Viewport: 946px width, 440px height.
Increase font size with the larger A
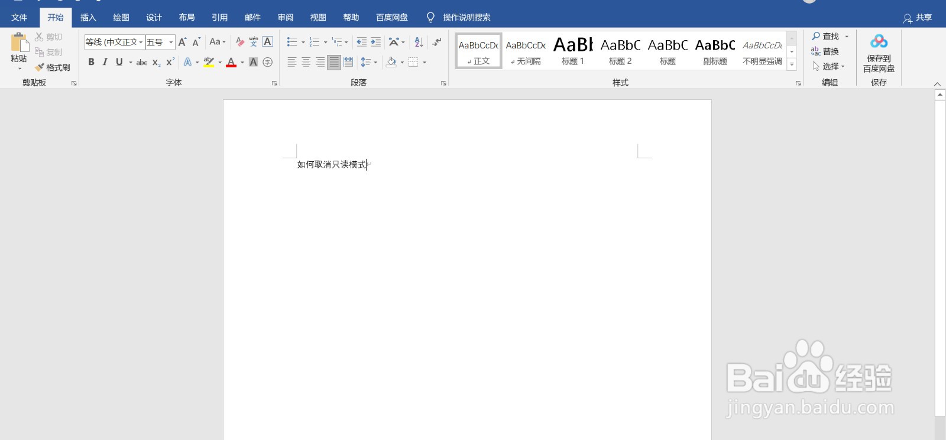coord(182,42)
